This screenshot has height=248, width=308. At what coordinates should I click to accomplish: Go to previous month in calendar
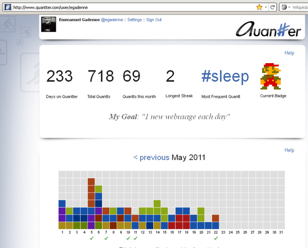click(151, 157)
